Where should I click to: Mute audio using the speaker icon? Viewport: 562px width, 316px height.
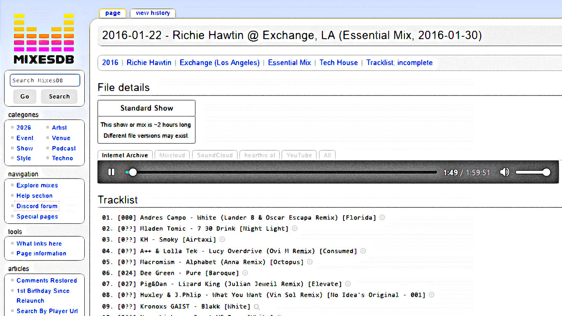pyautogui.click(x=505, y=172)
